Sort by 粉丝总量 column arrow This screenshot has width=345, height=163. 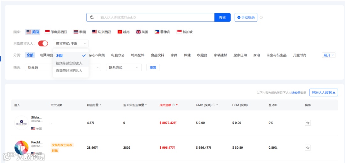101,105
